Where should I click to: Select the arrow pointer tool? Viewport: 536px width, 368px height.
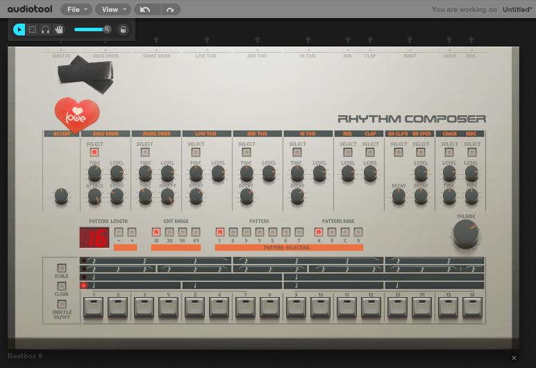pyautogui.click(x=19, y=30)
